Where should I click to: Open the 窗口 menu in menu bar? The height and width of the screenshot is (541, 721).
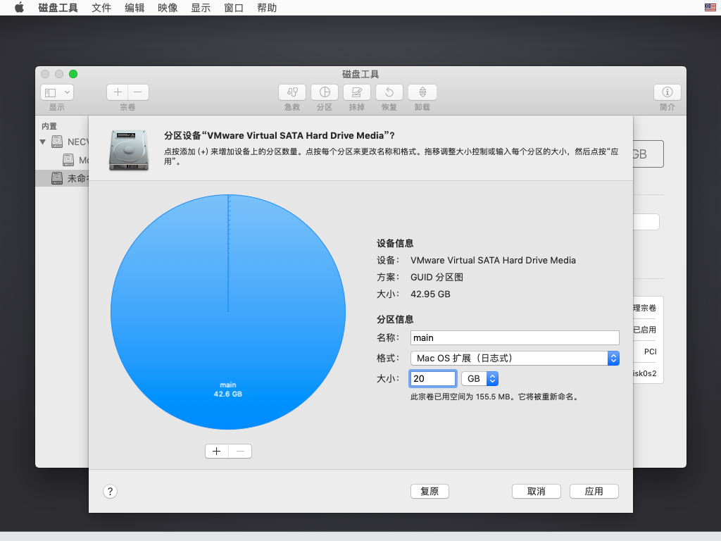[233, 8]
